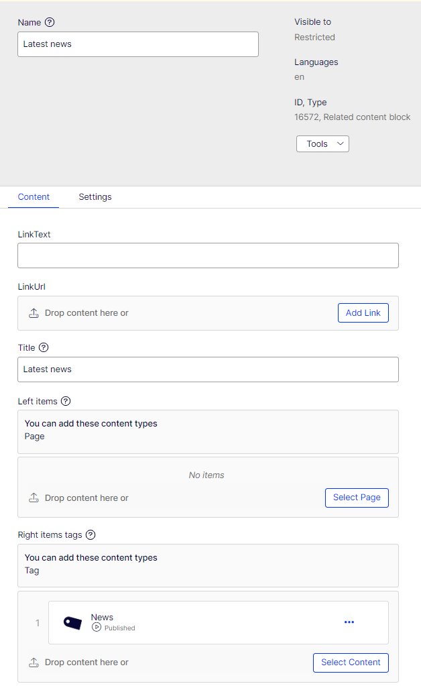Viewport: 421px width, 686px height.
Task: Open the three-dot menu for News item
Action: click(349, 622)
